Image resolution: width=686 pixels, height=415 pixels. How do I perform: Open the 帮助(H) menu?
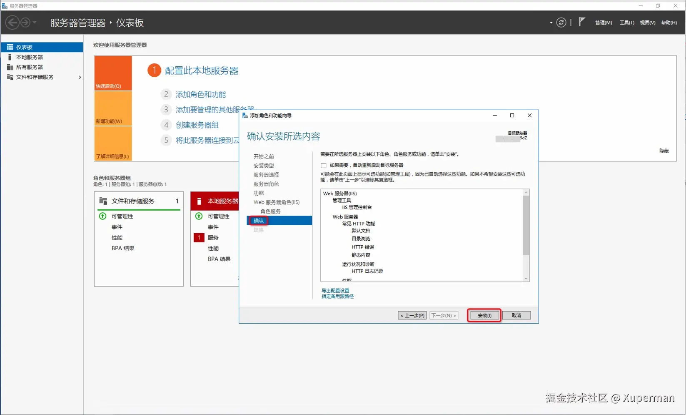(x=669, y=23)
